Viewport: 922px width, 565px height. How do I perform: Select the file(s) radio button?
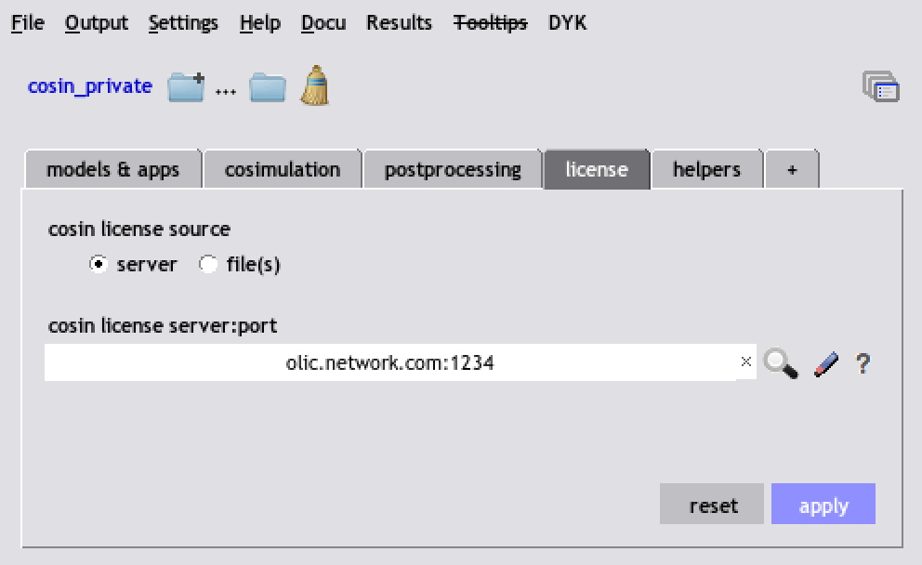pyautogui.click(x=207, y=265)
